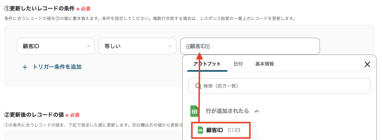Focus the {{顧客ID}} value input field
The image size is (382, 140).
click(250, 46)
